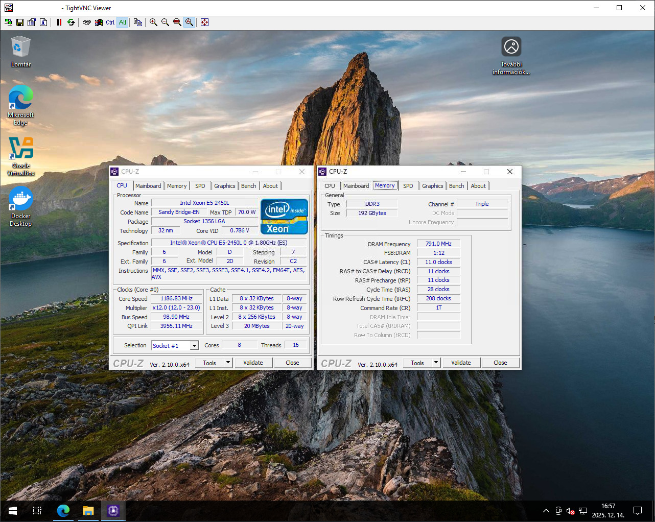The image size is (655, 522).
Task: Open Bench tab in left CPU-Z window
Action: [x=249, y=186]
